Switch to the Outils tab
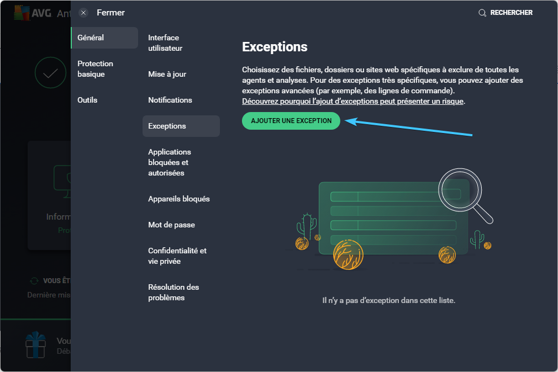Viewport: 558px width, 372px height. [x=87, y=100]
